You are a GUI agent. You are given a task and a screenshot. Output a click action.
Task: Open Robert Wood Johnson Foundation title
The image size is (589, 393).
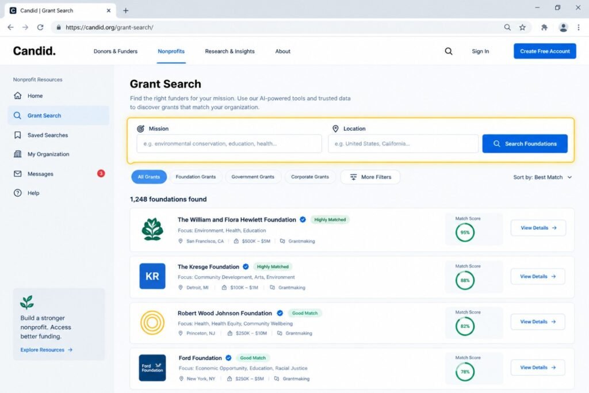[x=225, y=313]
